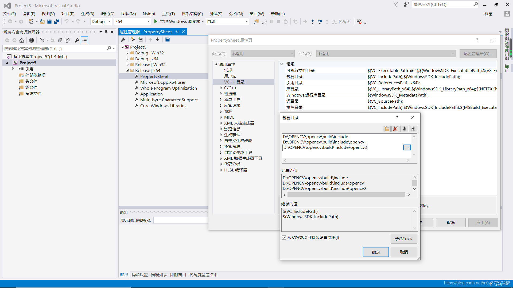
Task: Open the 文件(F) menu
Action: point(10,14)
